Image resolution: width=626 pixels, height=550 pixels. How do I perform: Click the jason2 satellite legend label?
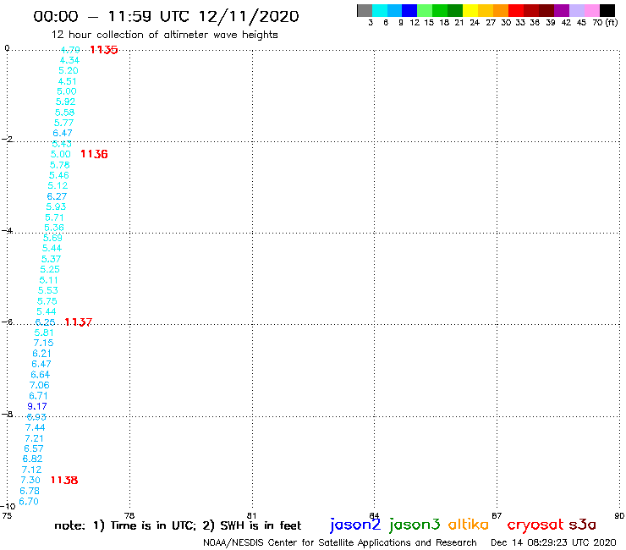pyautogui.click(x=355, y=525)
